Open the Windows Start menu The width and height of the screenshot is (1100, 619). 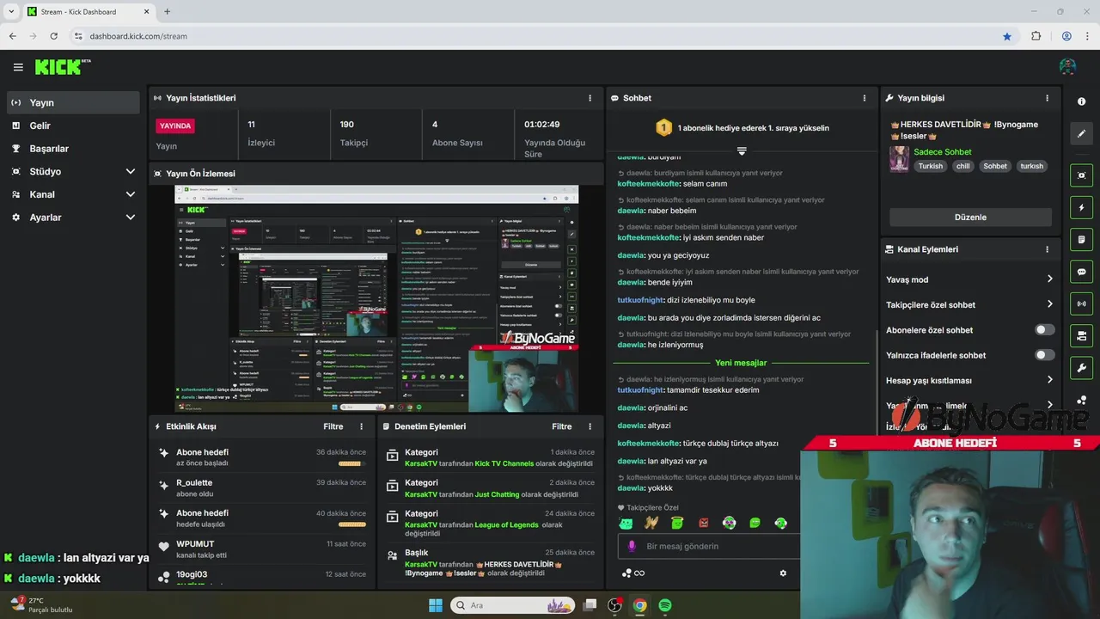pyautogui.click(x=435, y=605)
